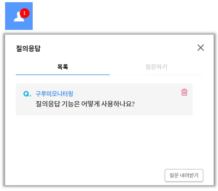Click the blue Q. marker icon
The height and width of the screenshot is (191, 218).
[27, 94]
